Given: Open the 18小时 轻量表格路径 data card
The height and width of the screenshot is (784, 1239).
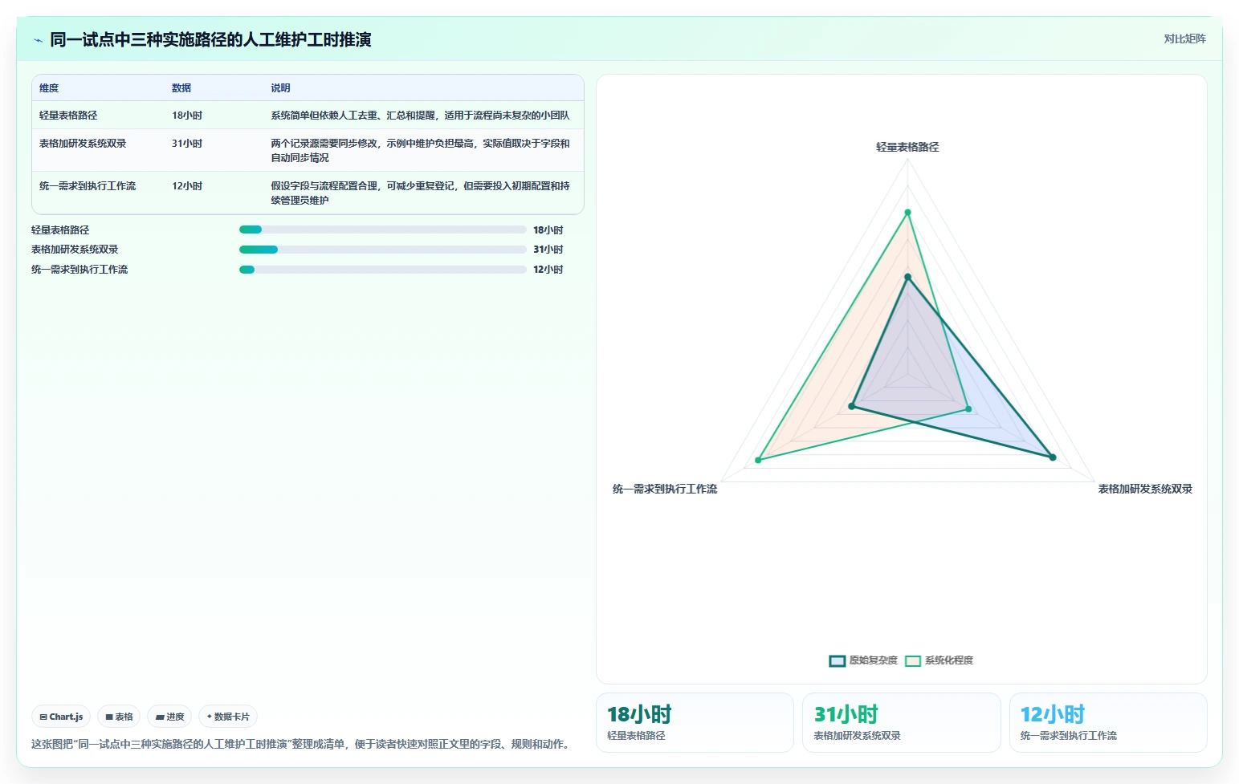Looking at the screenshot, I should (x=695, y=722).
